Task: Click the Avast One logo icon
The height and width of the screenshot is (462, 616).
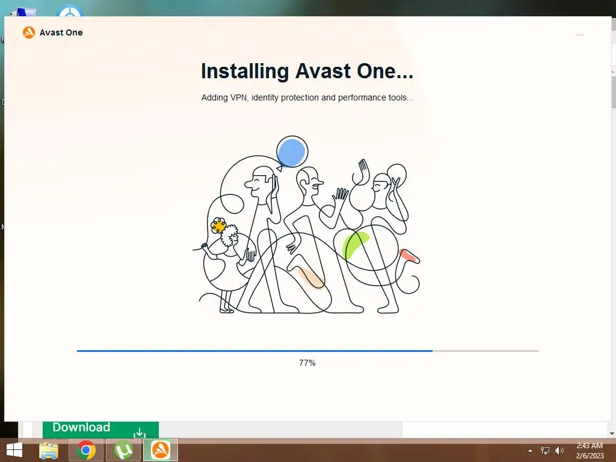Action: pyautogui.click(x=29, y=32)
